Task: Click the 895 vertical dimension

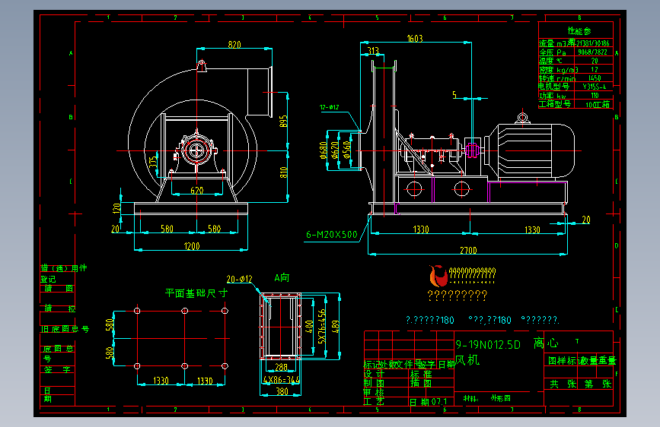Action: tap(283, 121)
